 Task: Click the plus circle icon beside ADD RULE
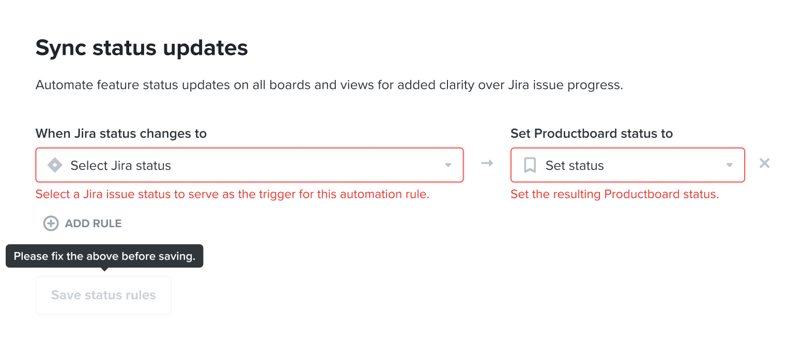pyautogui.click(x=51, y=223)
